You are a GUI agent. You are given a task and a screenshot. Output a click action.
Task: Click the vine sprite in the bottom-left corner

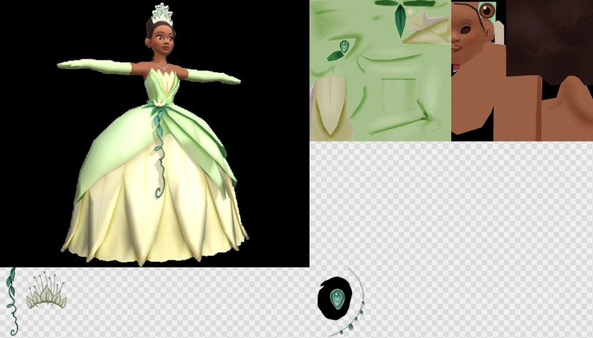point(11,301)
